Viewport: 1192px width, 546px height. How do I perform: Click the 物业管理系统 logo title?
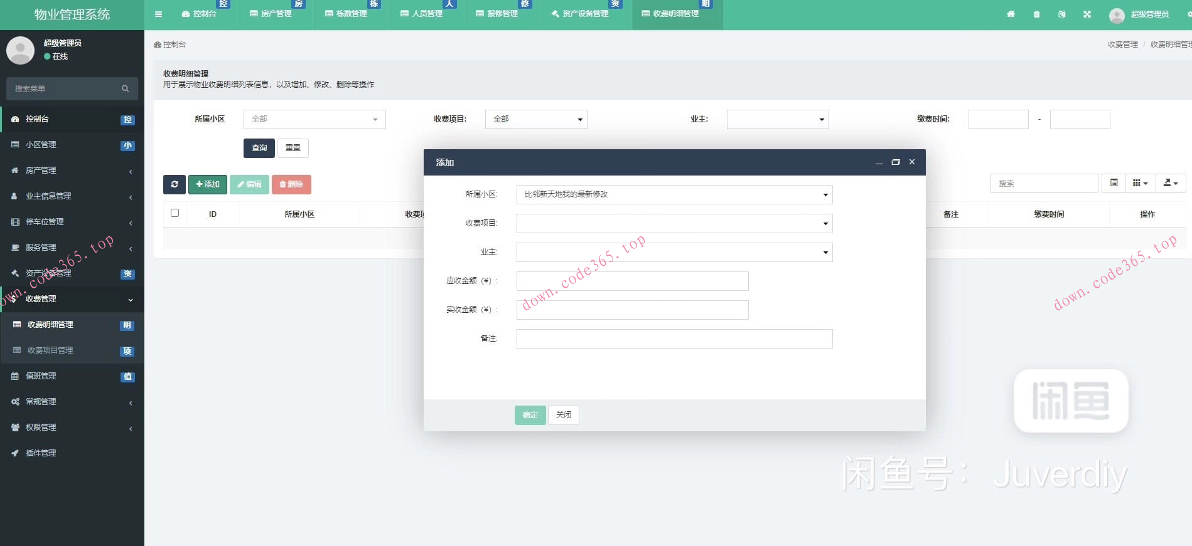click(x=72, y=14)
